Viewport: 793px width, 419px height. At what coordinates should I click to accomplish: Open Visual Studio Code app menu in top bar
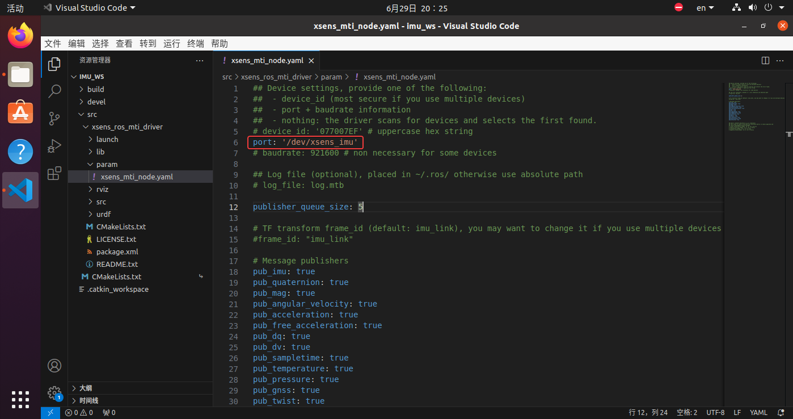coord(90,8)
